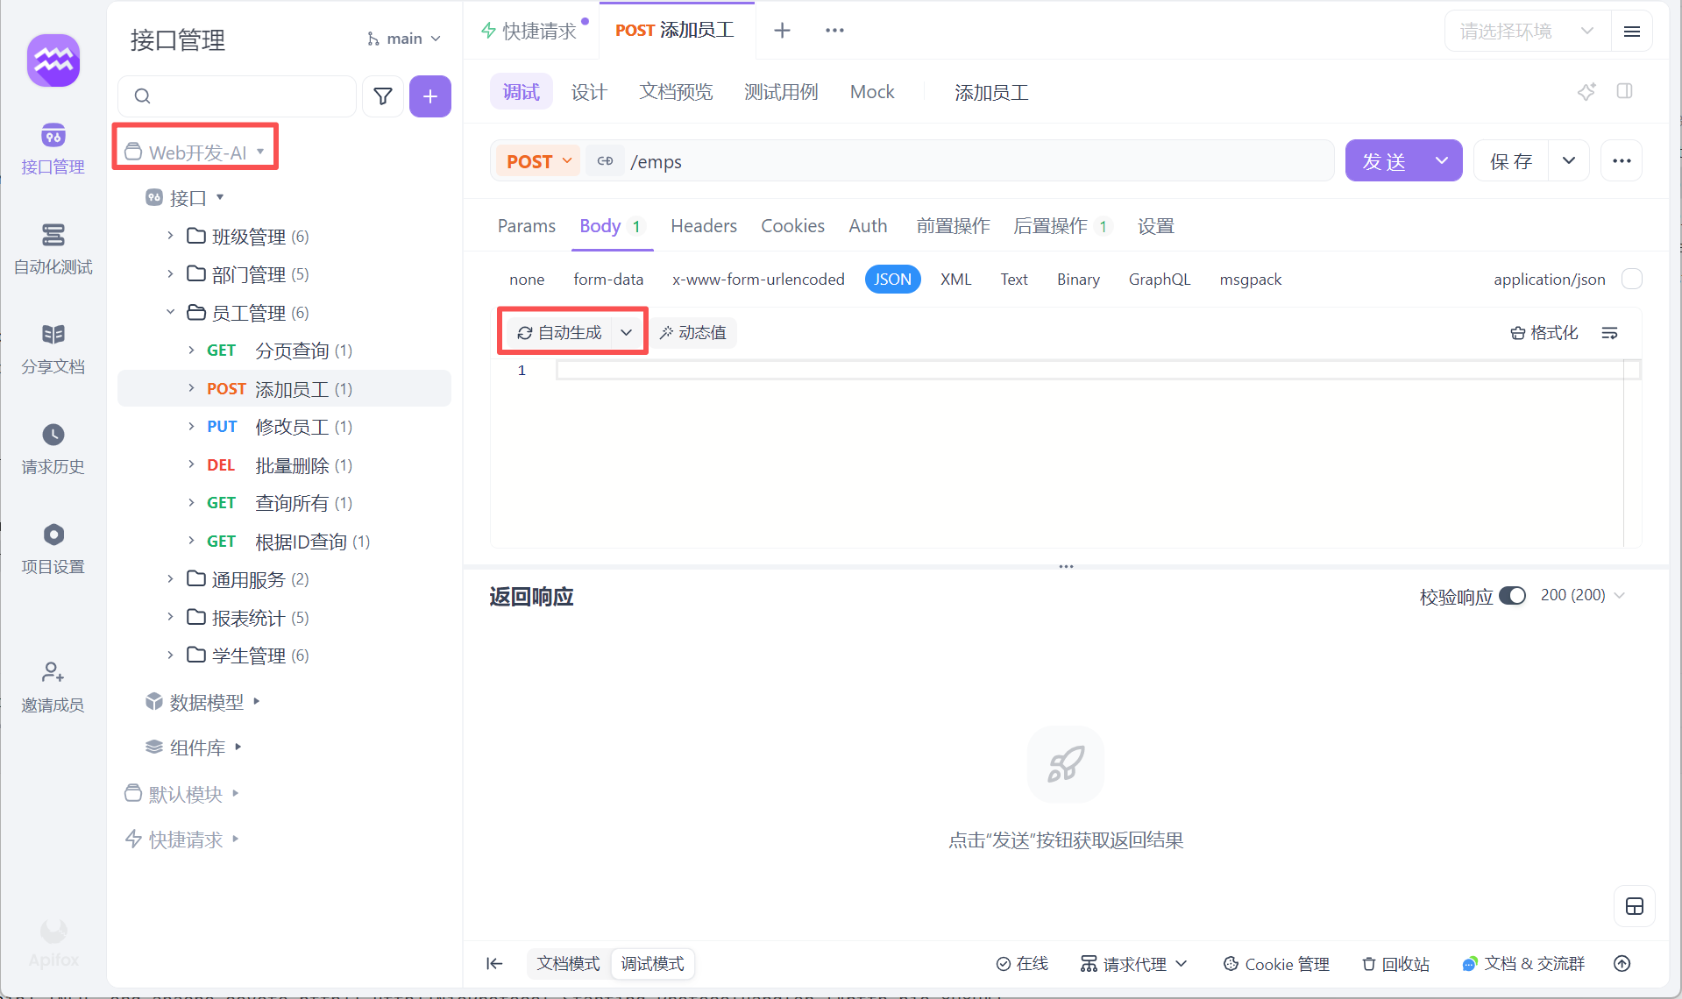Select PUT 修改员工 in the tree

(284, 427)
